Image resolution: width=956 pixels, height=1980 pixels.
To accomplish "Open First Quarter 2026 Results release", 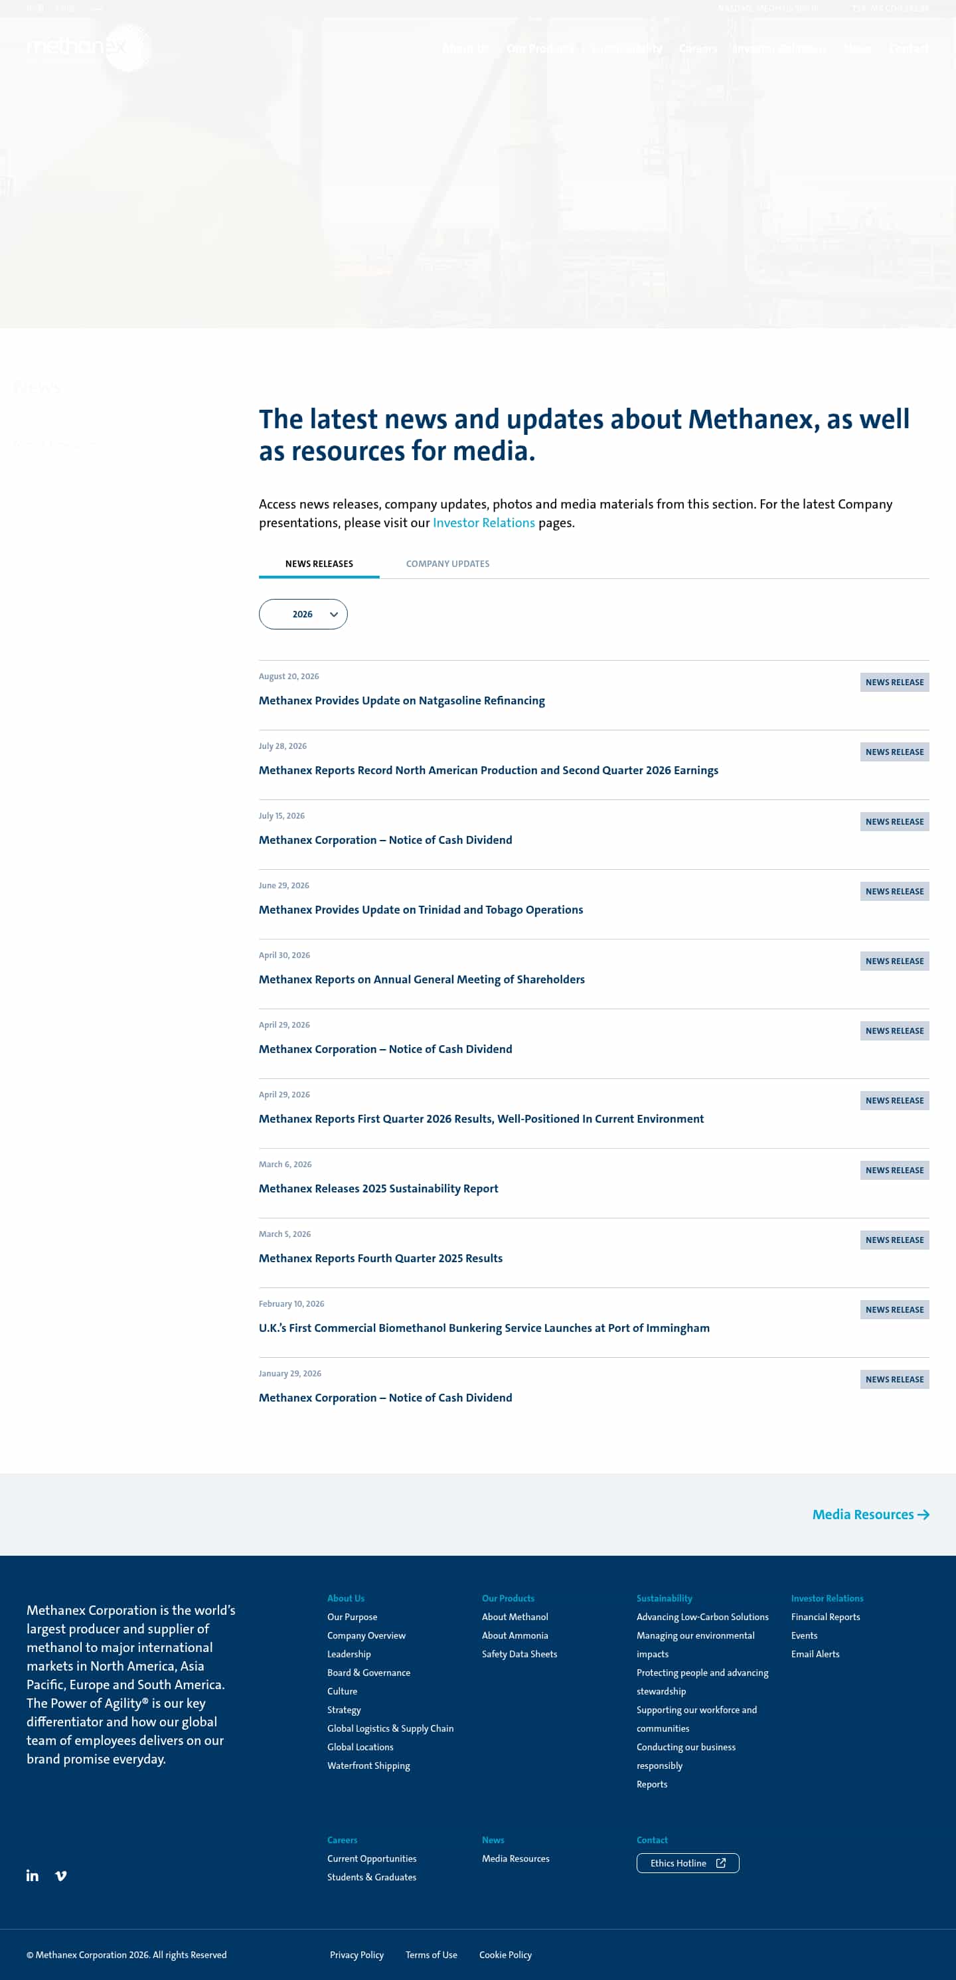I will point(481,1118).
